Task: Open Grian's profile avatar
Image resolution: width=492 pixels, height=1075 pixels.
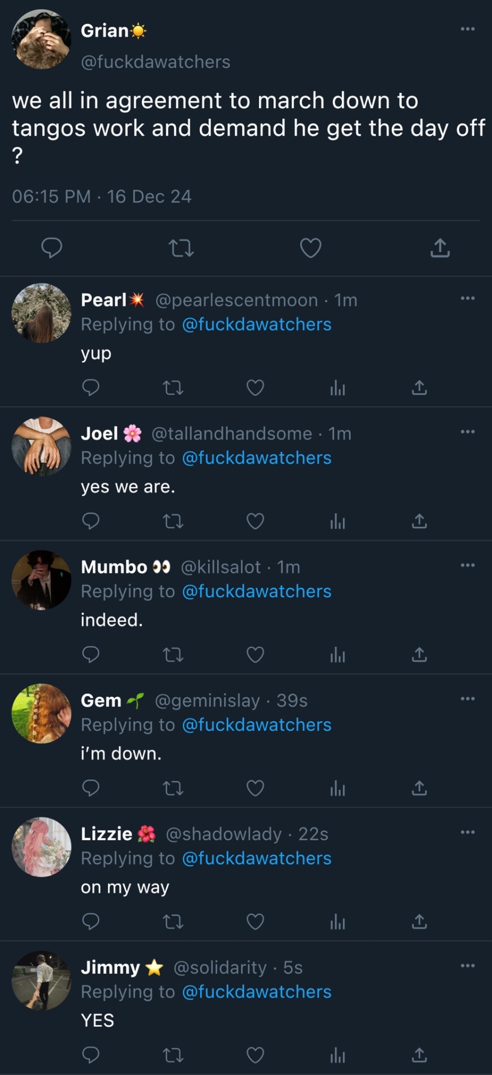Action: [41, 39]
